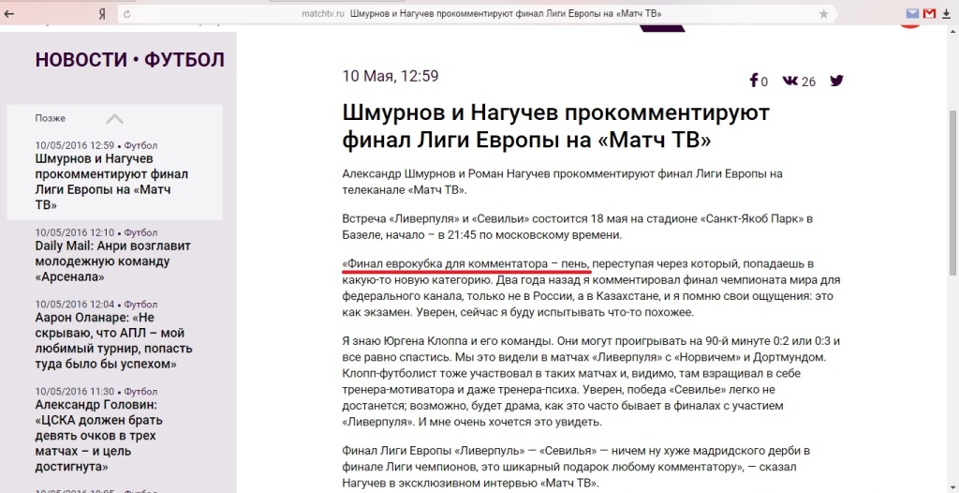Image resolution: width=959 pixels, height=493 pixels.
Task: Open the browser downloads icon
Action: (x=946, y=13)
